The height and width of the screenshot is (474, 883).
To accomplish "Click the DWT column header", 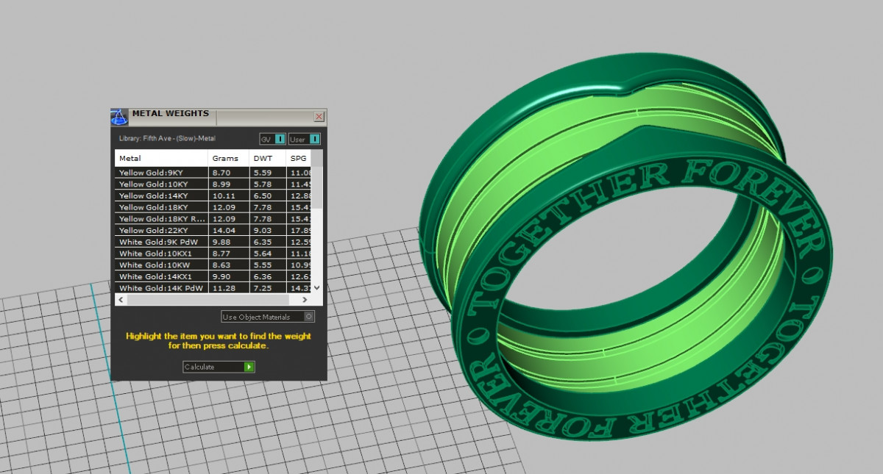I will [x=266, y=159].
